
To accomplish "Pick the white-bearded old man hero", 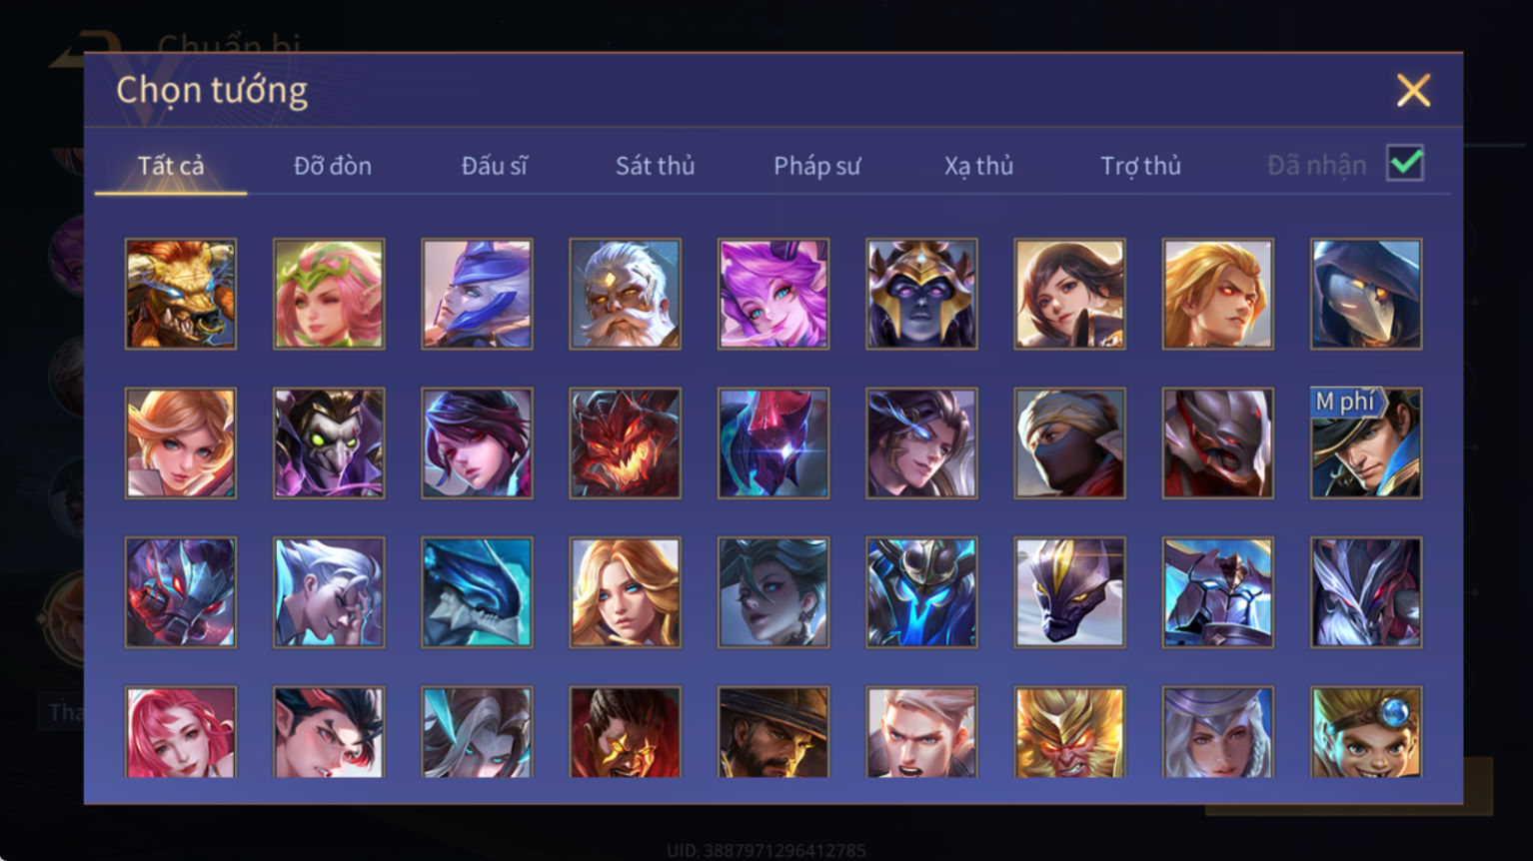I will tap(626, 294).
